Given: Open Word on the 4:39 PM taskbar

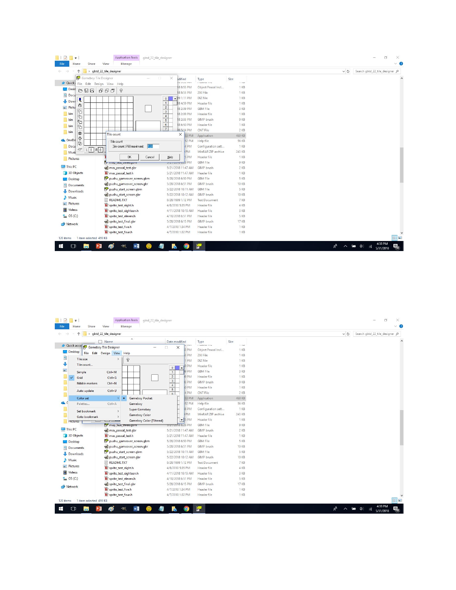Looking at the screenshot, I should tap(136, 509).
